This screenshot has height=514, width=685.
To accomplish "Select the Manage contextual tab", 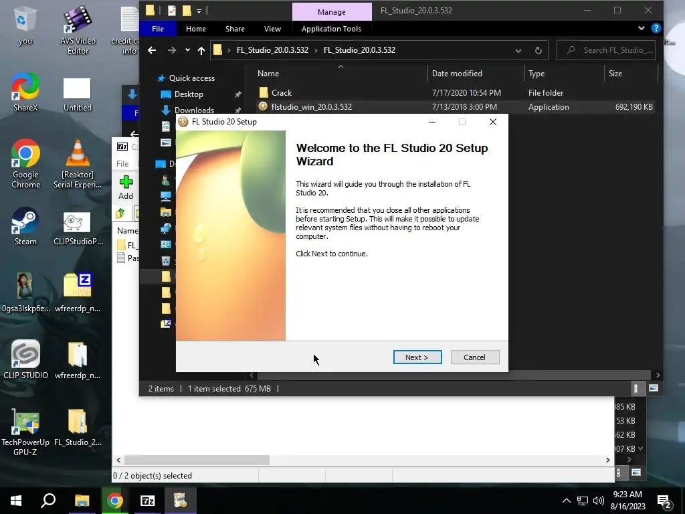I will tap(332, 12).
